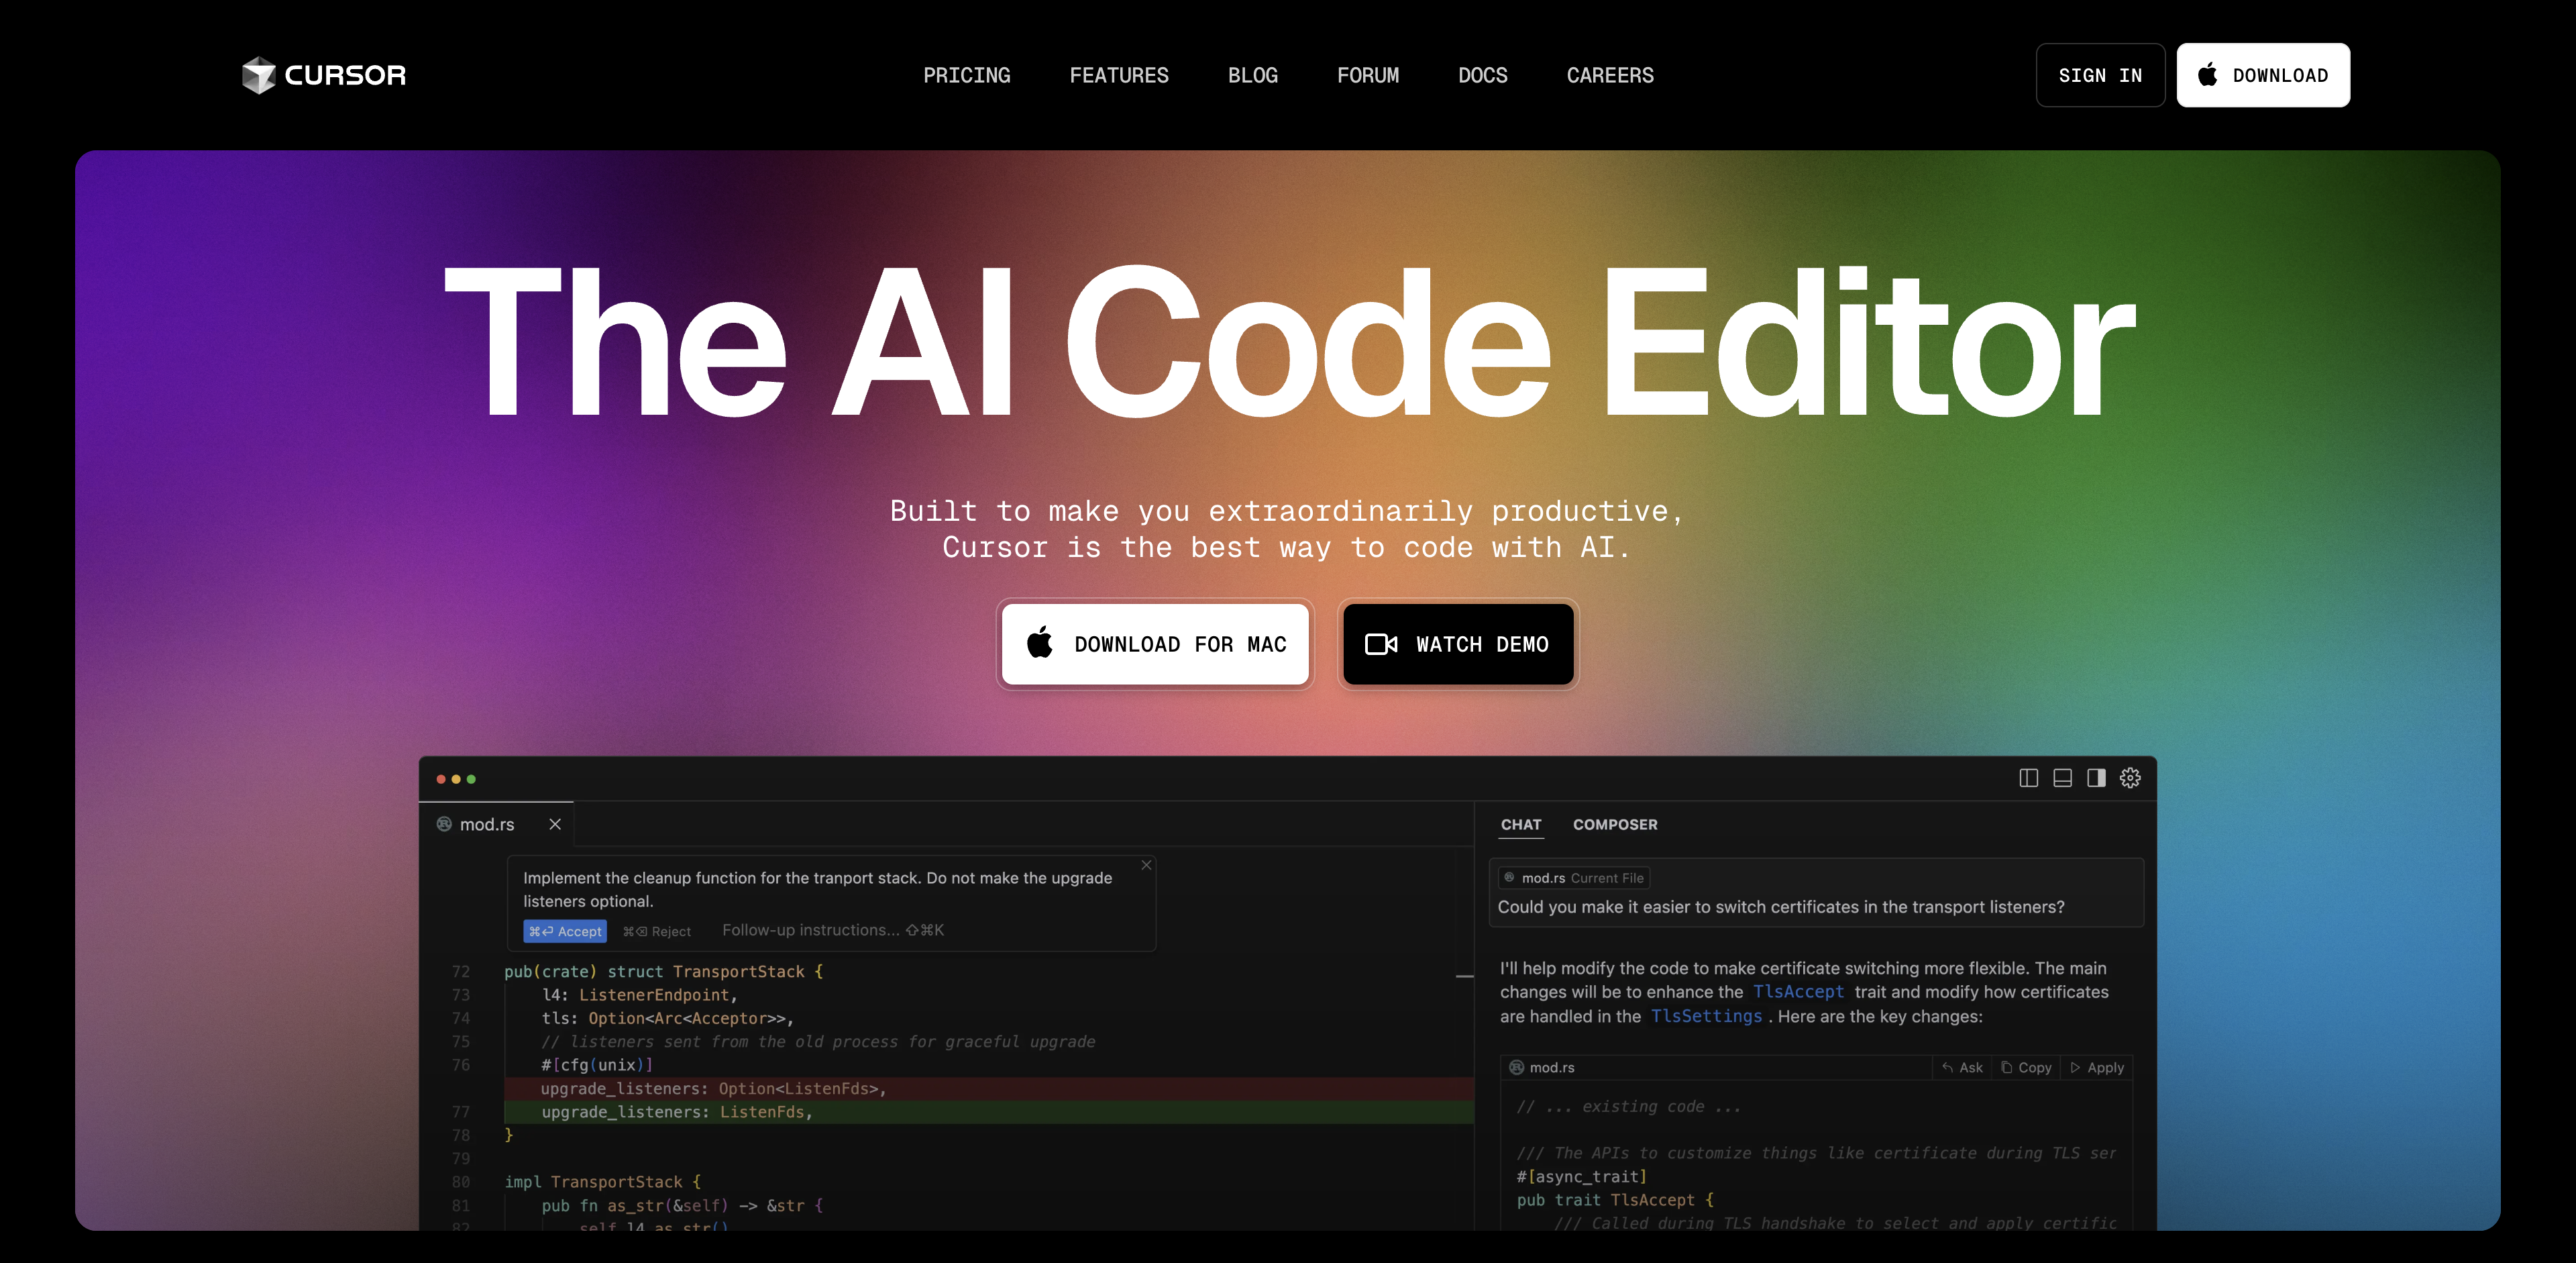The image size is (2576, 1263).
Task: Click Ask on the mod.rs code block
Action: tap(1962, 1067)
